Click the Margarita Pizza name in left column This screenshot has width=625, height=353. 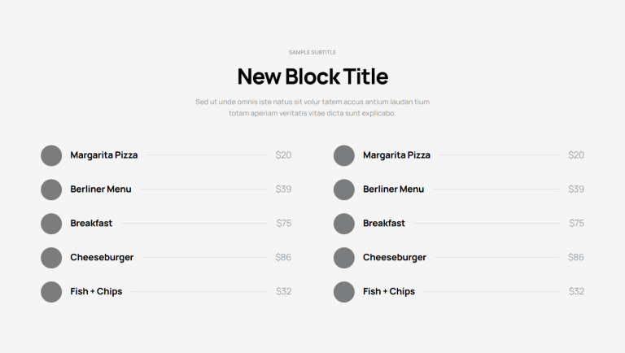click(103, 155)
